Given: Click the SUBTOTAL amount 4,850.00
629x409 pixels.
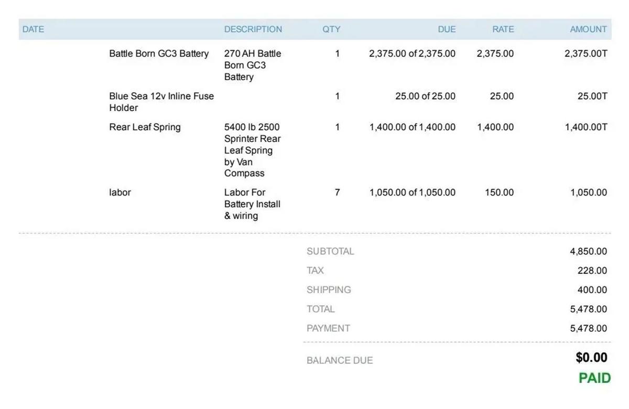Looking at the screenshot, I should (x=588, y=251).
